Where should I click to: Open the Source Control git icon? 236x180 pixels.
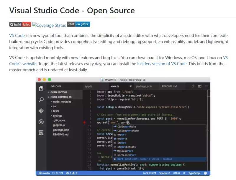click(41, 111)
